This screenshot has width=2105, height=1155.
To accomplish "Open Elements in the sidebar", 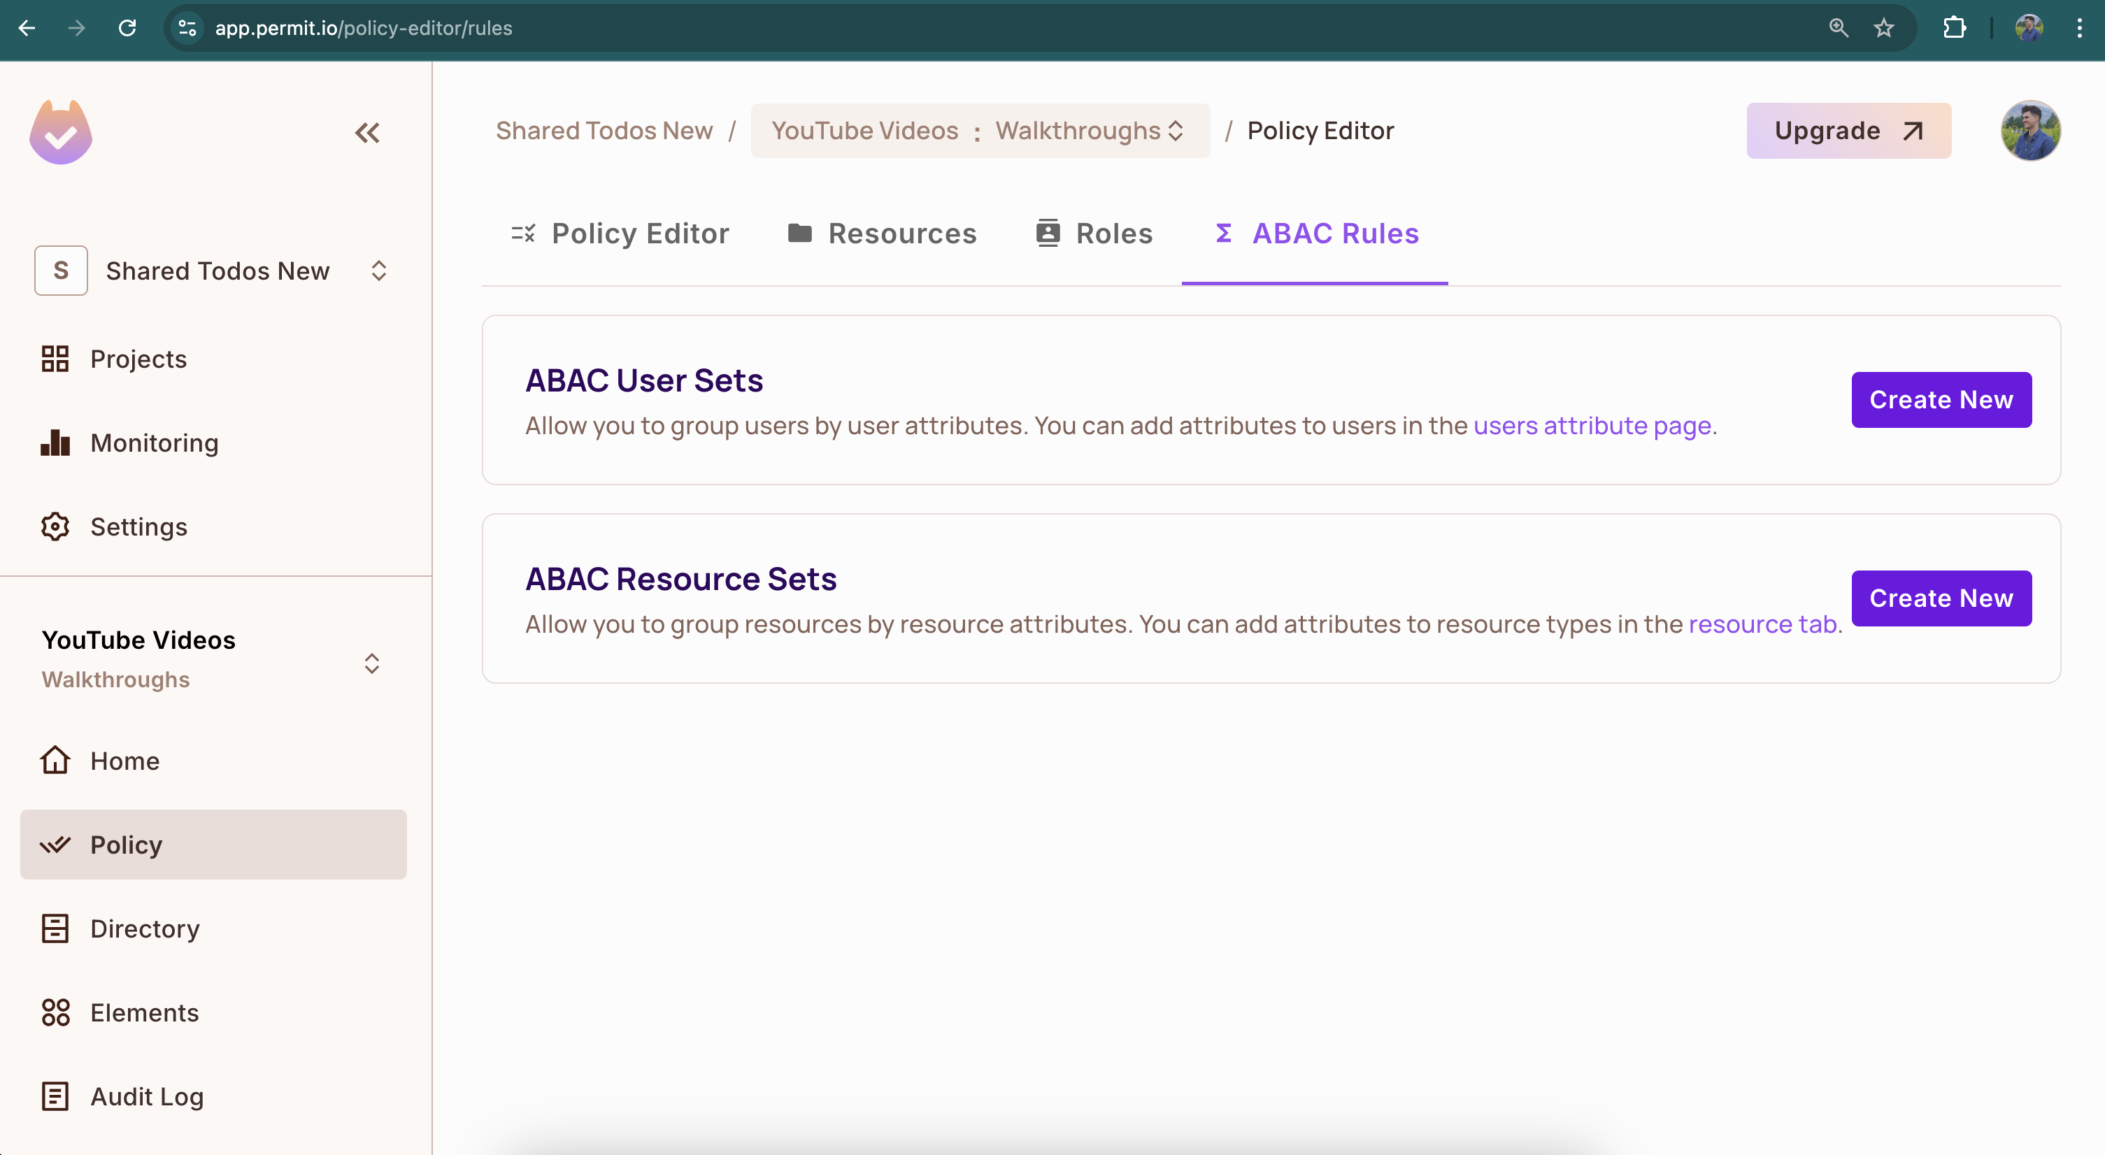I will (x=213, y=1013).
